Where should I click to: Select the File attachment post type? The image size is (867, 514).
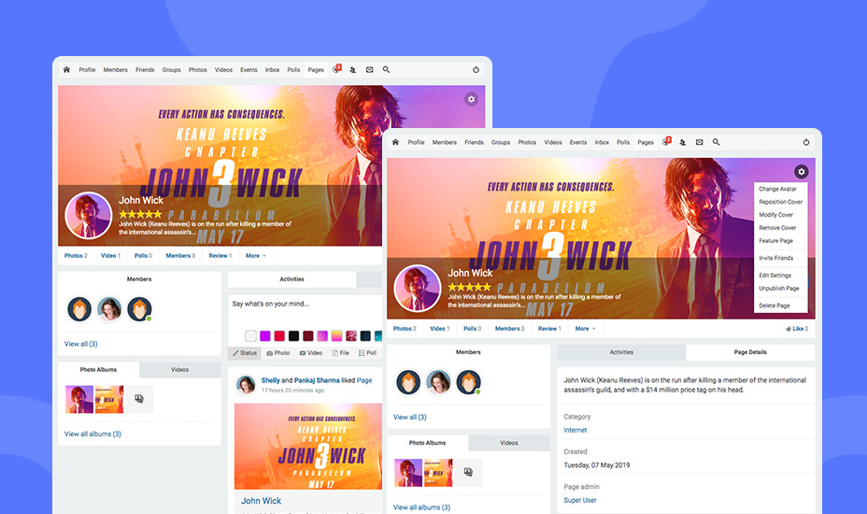[341, 353]
